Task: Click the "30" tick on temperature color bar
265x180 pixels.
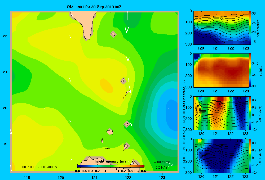Action: point(254,13)
